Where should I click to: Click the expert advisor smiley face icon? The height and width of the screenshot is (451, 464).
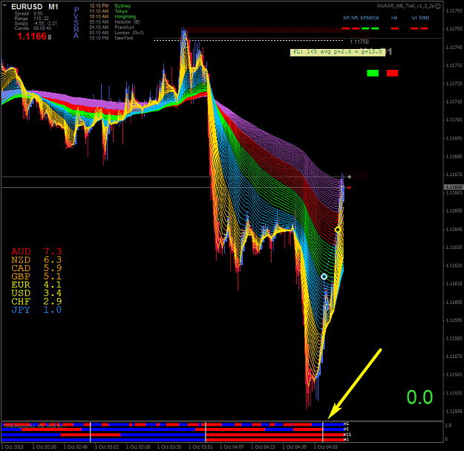[x=438, y=6]
